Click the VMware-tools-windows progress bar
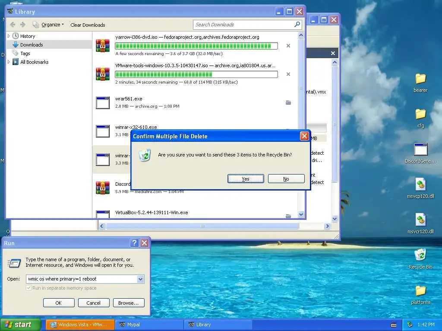Image resolution: width=442 pixels, height=331 pixels. [x=196, y=74]
